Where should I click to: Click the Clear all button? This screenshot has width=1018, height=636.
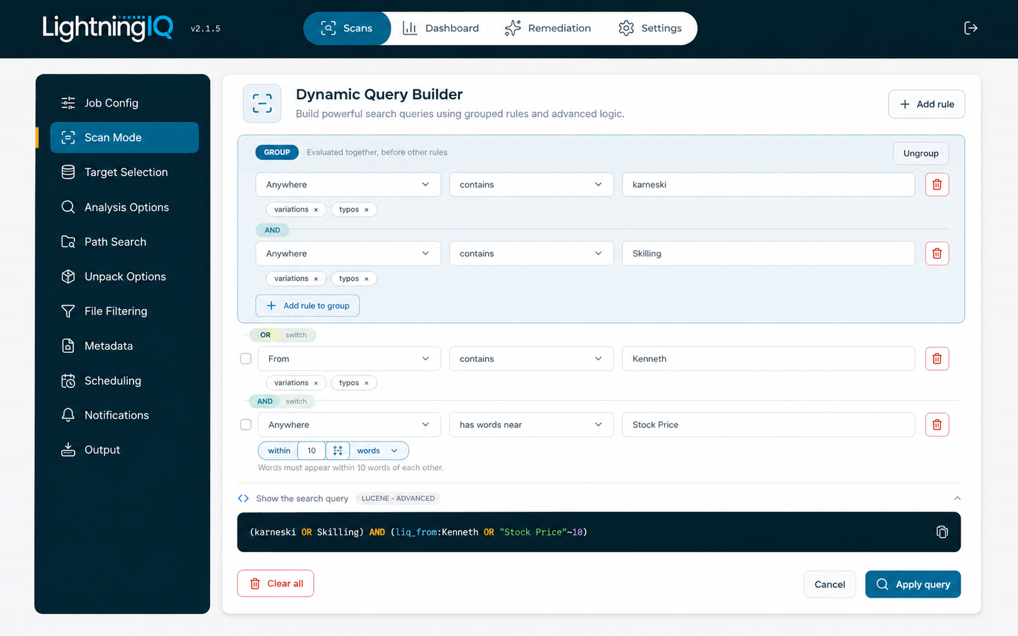(x=275, y=583)
